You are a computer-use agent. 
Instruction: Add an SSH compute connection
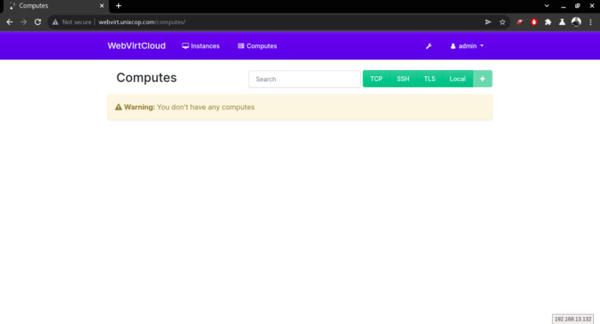pyautogui.click(x=403, y=79)
